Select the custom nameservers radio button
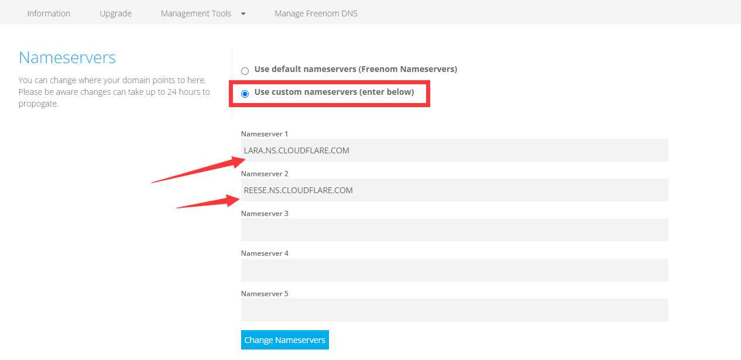This screenshot has width=741, height=360. (x=245, y=94)
